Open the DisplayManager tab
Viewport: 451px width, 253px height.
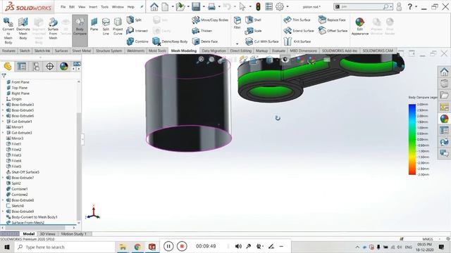[64, 67]
